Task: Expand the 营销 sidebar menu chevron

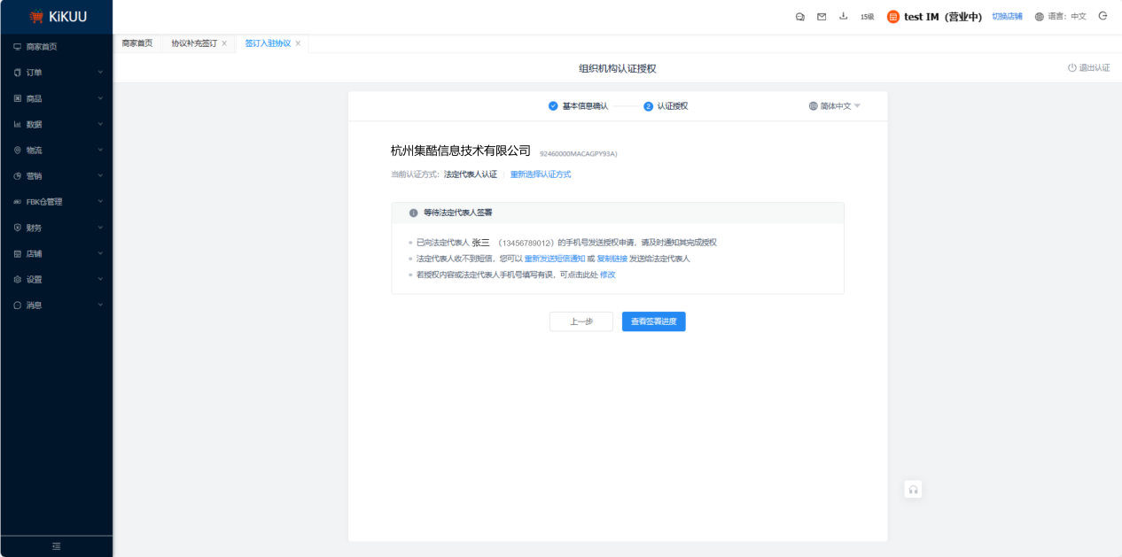Action: click(100, 175)
